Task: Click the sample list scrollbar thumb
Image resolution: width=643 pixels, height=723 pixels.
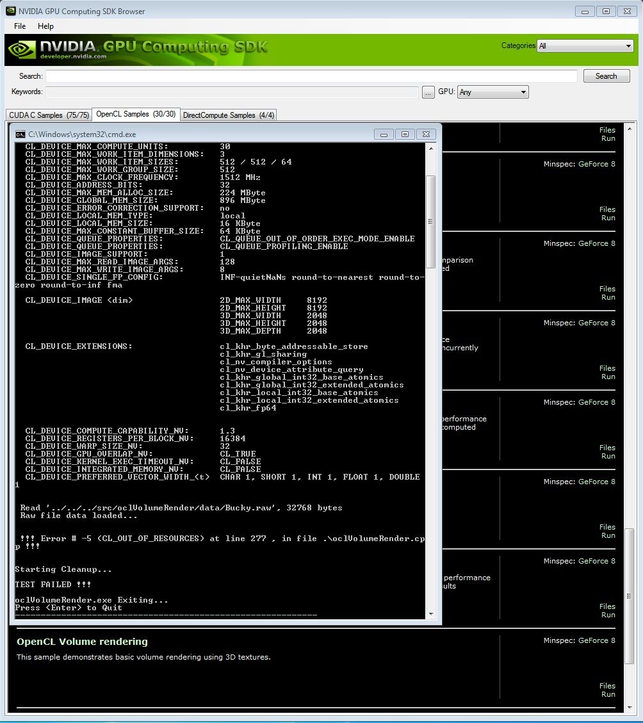Action: point(630,596)
